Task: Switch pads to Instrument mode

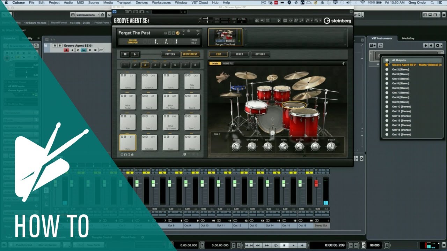Action: click(x=190, y=54)
